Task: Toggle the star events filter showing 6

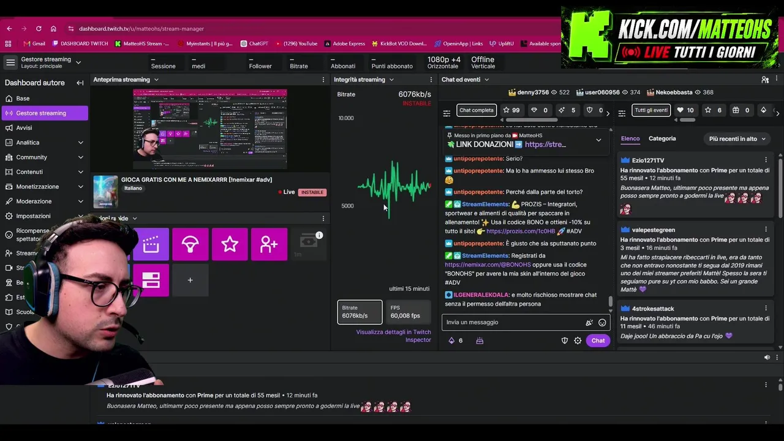Action: [x=714, y=110]
